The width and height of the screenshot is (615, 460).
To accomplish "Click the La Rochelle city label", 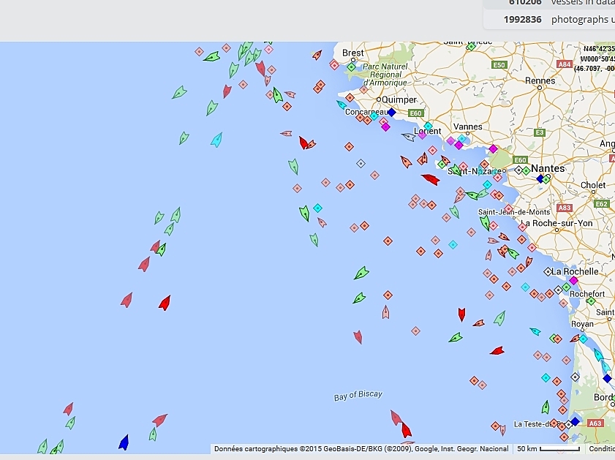I will pos(575,271).
